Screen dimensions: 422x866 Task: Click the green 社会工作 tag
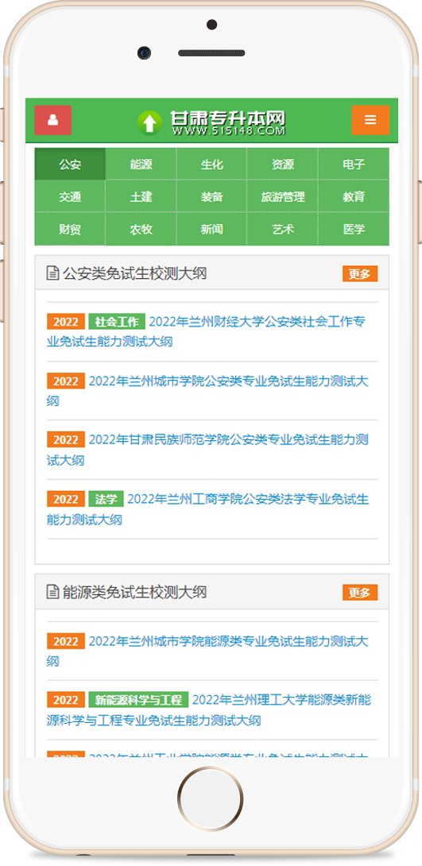(x=117, y=322)
